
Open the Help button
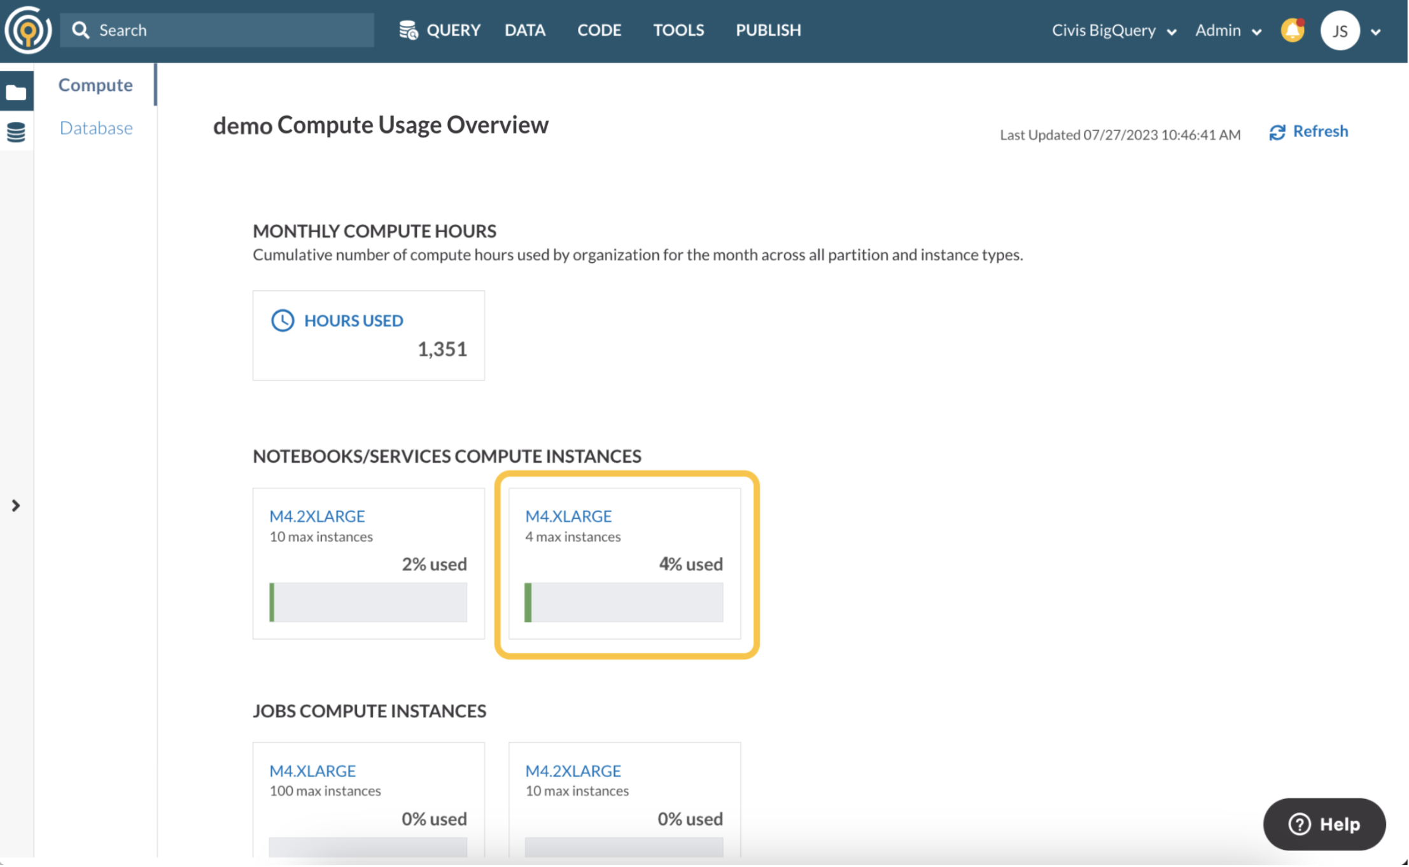tap(1324, 824)
